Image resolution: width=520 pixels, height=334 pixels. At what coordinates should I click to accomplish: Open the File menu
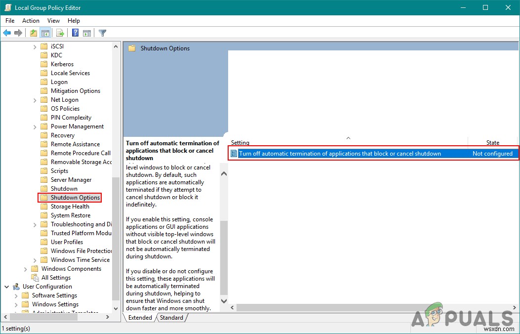coord(10,21)
